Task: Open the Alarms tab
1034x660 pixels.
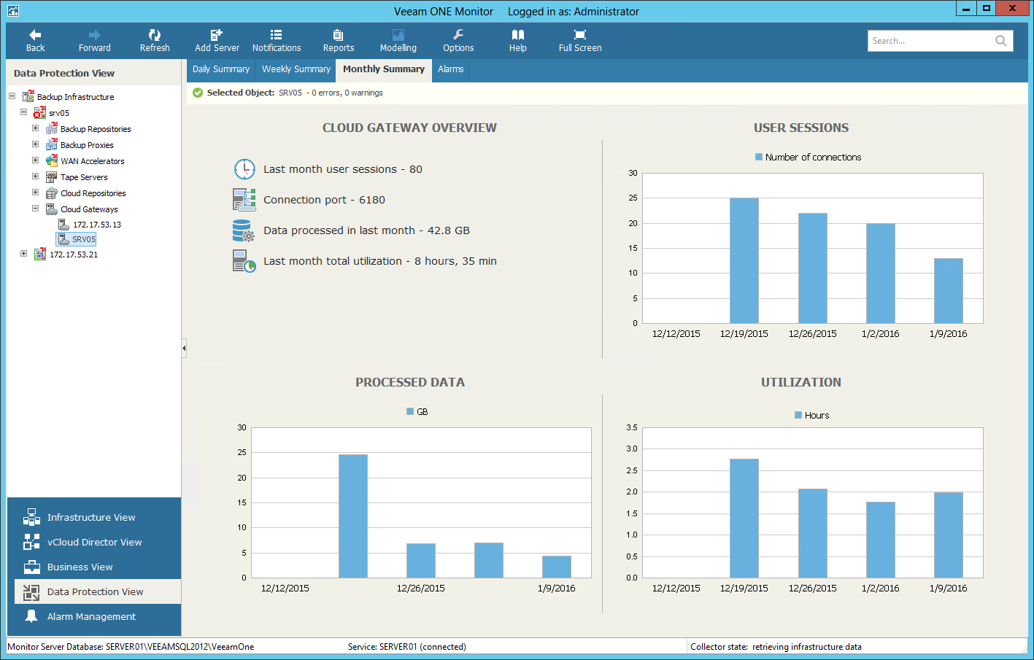Action: [x=451, y=69]
